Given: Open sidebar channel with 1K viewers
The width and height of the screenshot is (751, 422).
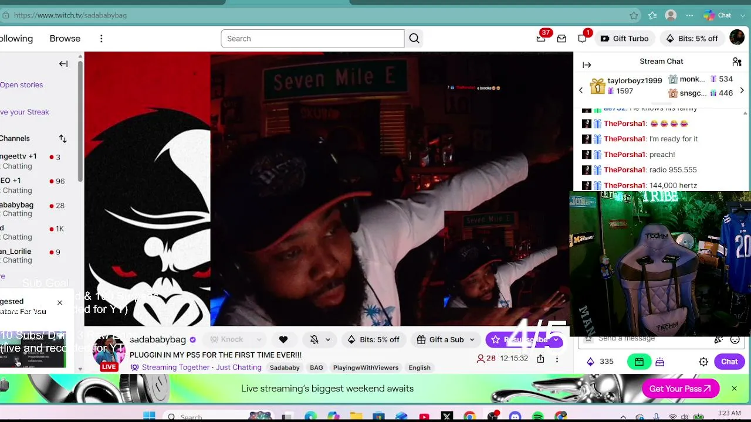Looking at the screenshot, I should 35,233.
